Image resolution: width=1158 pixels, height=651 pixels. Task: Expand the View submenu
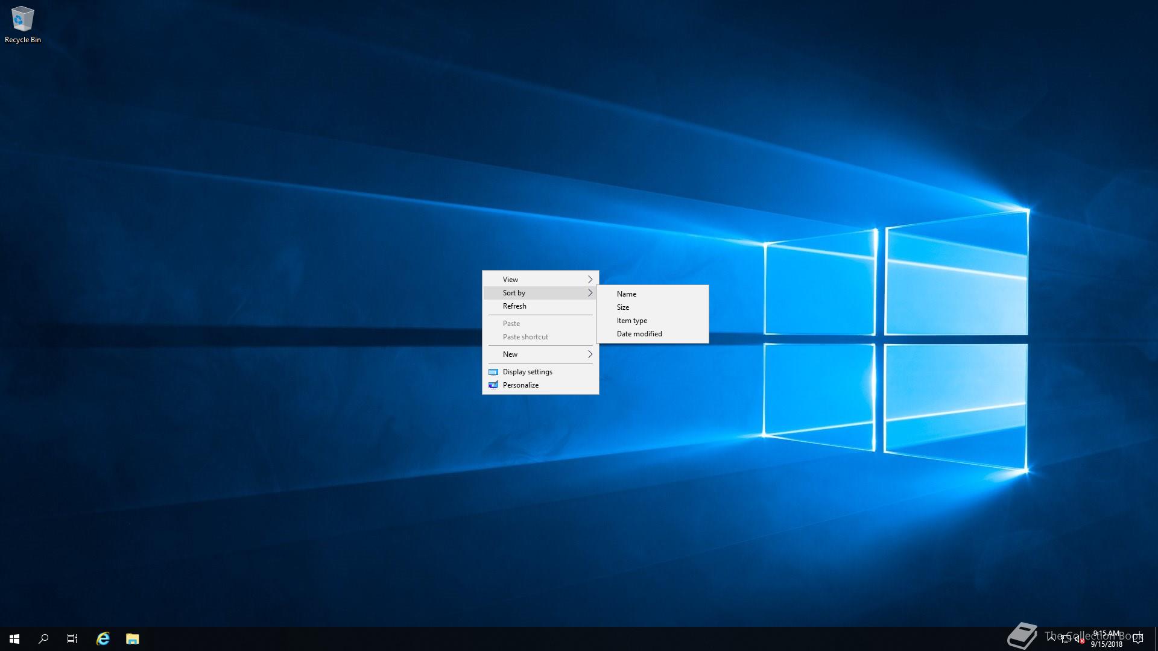[540, 280]
